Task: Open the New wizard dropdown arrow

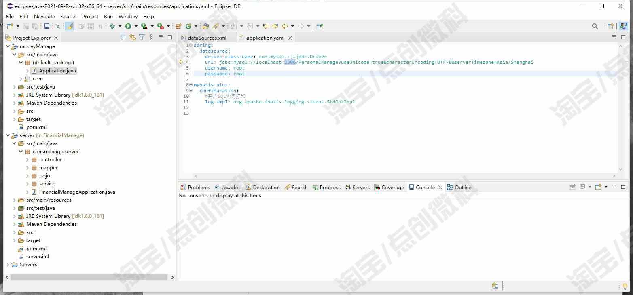Action: (18, 26)
